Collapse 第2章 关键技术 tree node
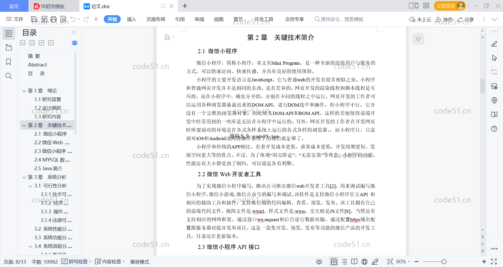Viewport: 503px width, 267px height. click(x=24, y=125)
